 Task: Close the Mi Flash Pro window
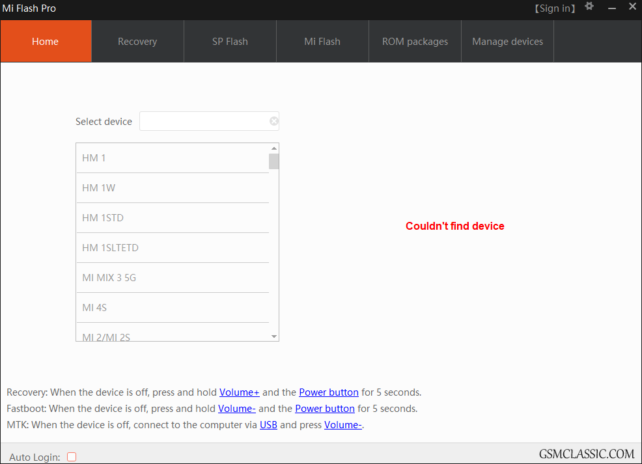click(x=632, y=7)
